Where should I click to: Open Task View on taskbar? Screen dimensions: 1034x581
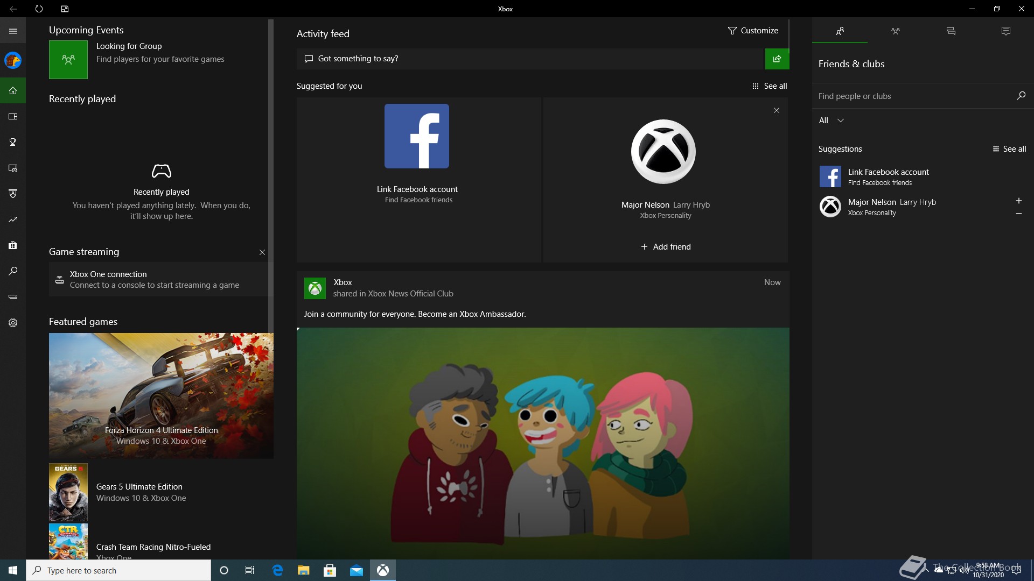(x=250, y=570)
